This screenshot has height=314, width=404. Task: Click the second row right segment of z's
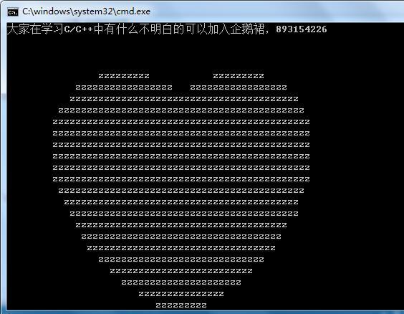point(239,87)
